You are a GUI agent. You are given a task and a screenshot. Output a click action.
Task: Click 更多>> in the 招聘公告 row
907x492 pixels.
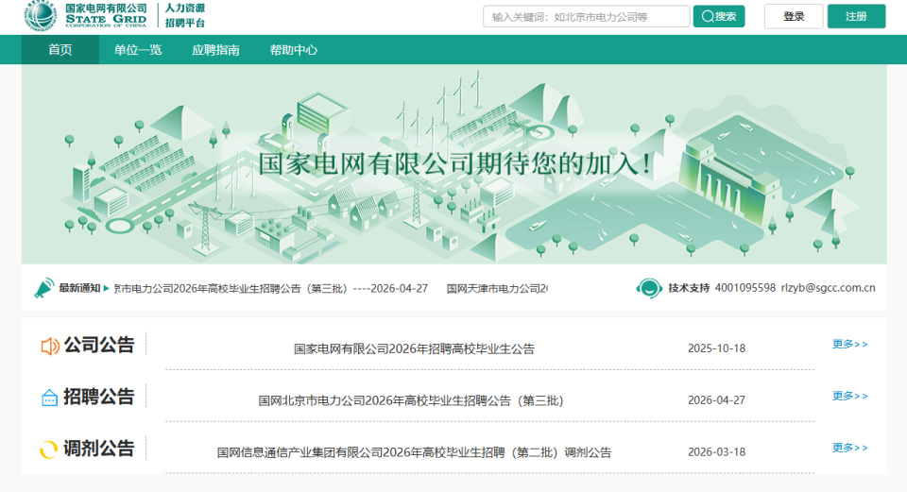pyautogui.click(x=849, y=396)
